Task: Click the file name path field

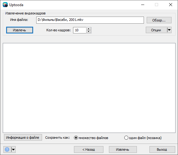Action: 90,20
